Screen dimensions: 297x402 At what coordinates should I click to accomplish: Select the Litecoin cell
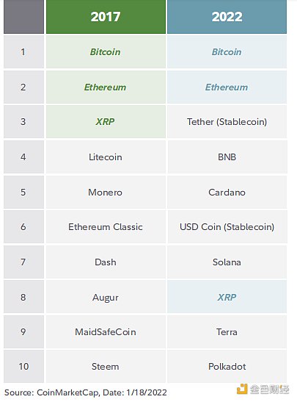coord(106,157)
